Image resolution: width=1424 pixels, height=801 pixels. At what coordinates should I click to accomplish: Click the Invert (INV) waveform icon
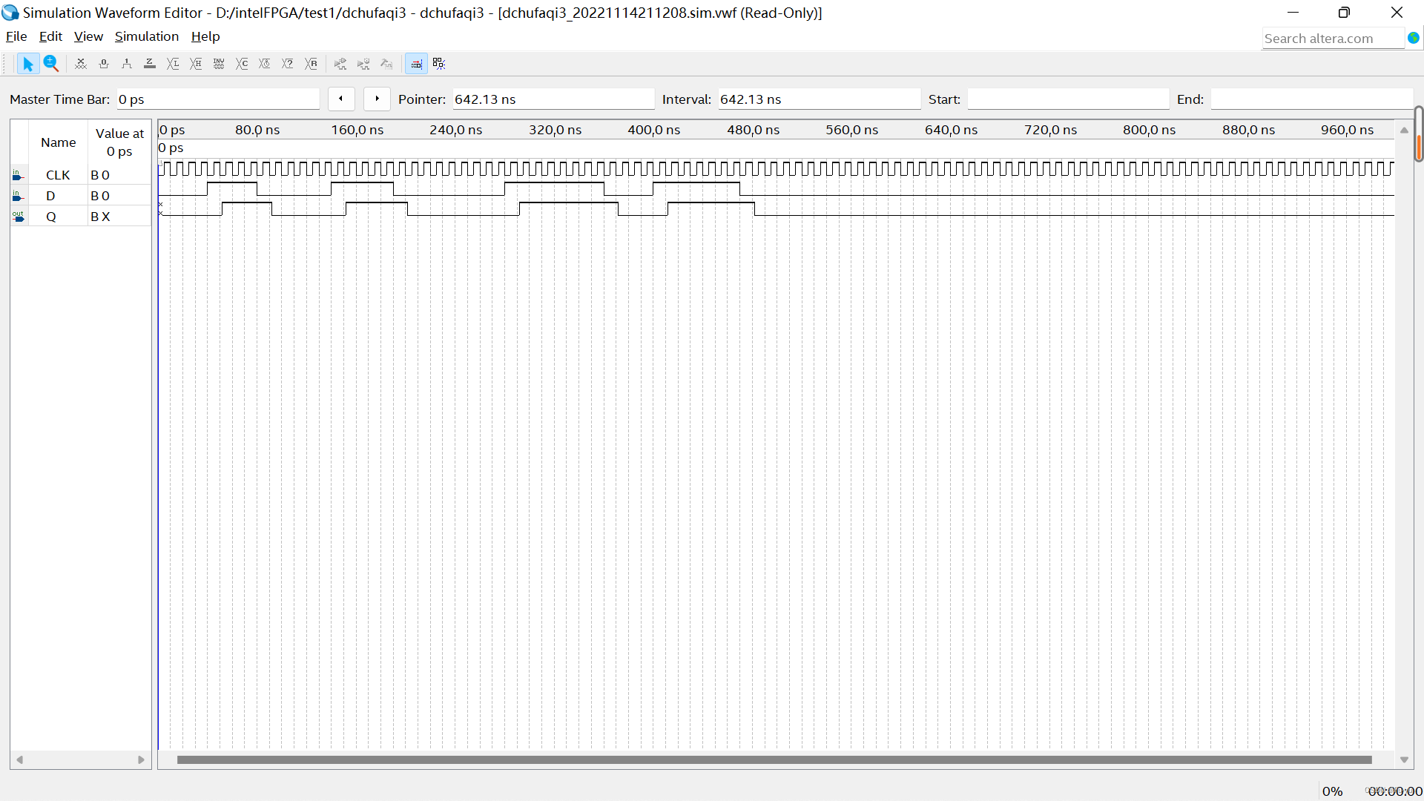pos(219,64)
